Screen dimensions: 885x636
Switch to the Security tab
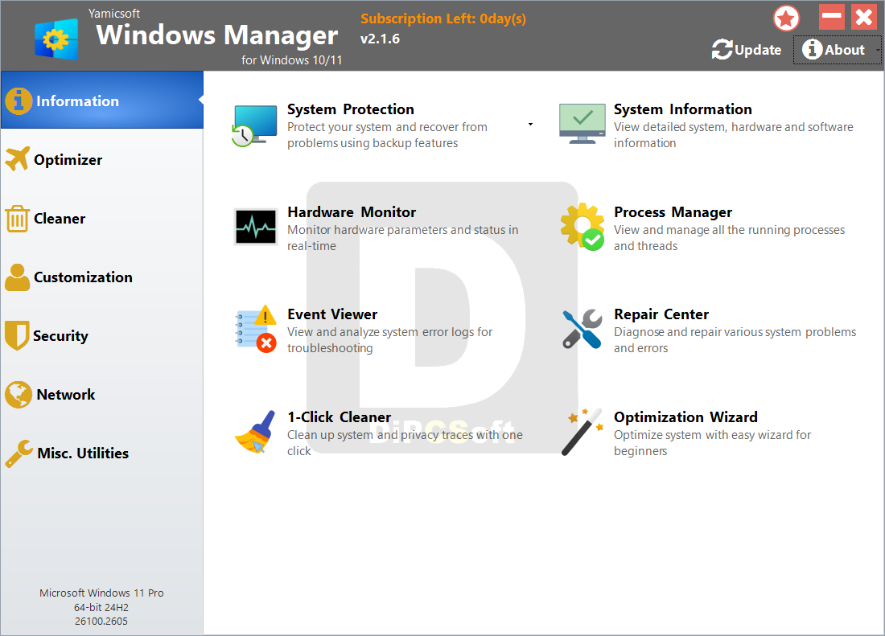pyautogui.click(x=101, y=335)
